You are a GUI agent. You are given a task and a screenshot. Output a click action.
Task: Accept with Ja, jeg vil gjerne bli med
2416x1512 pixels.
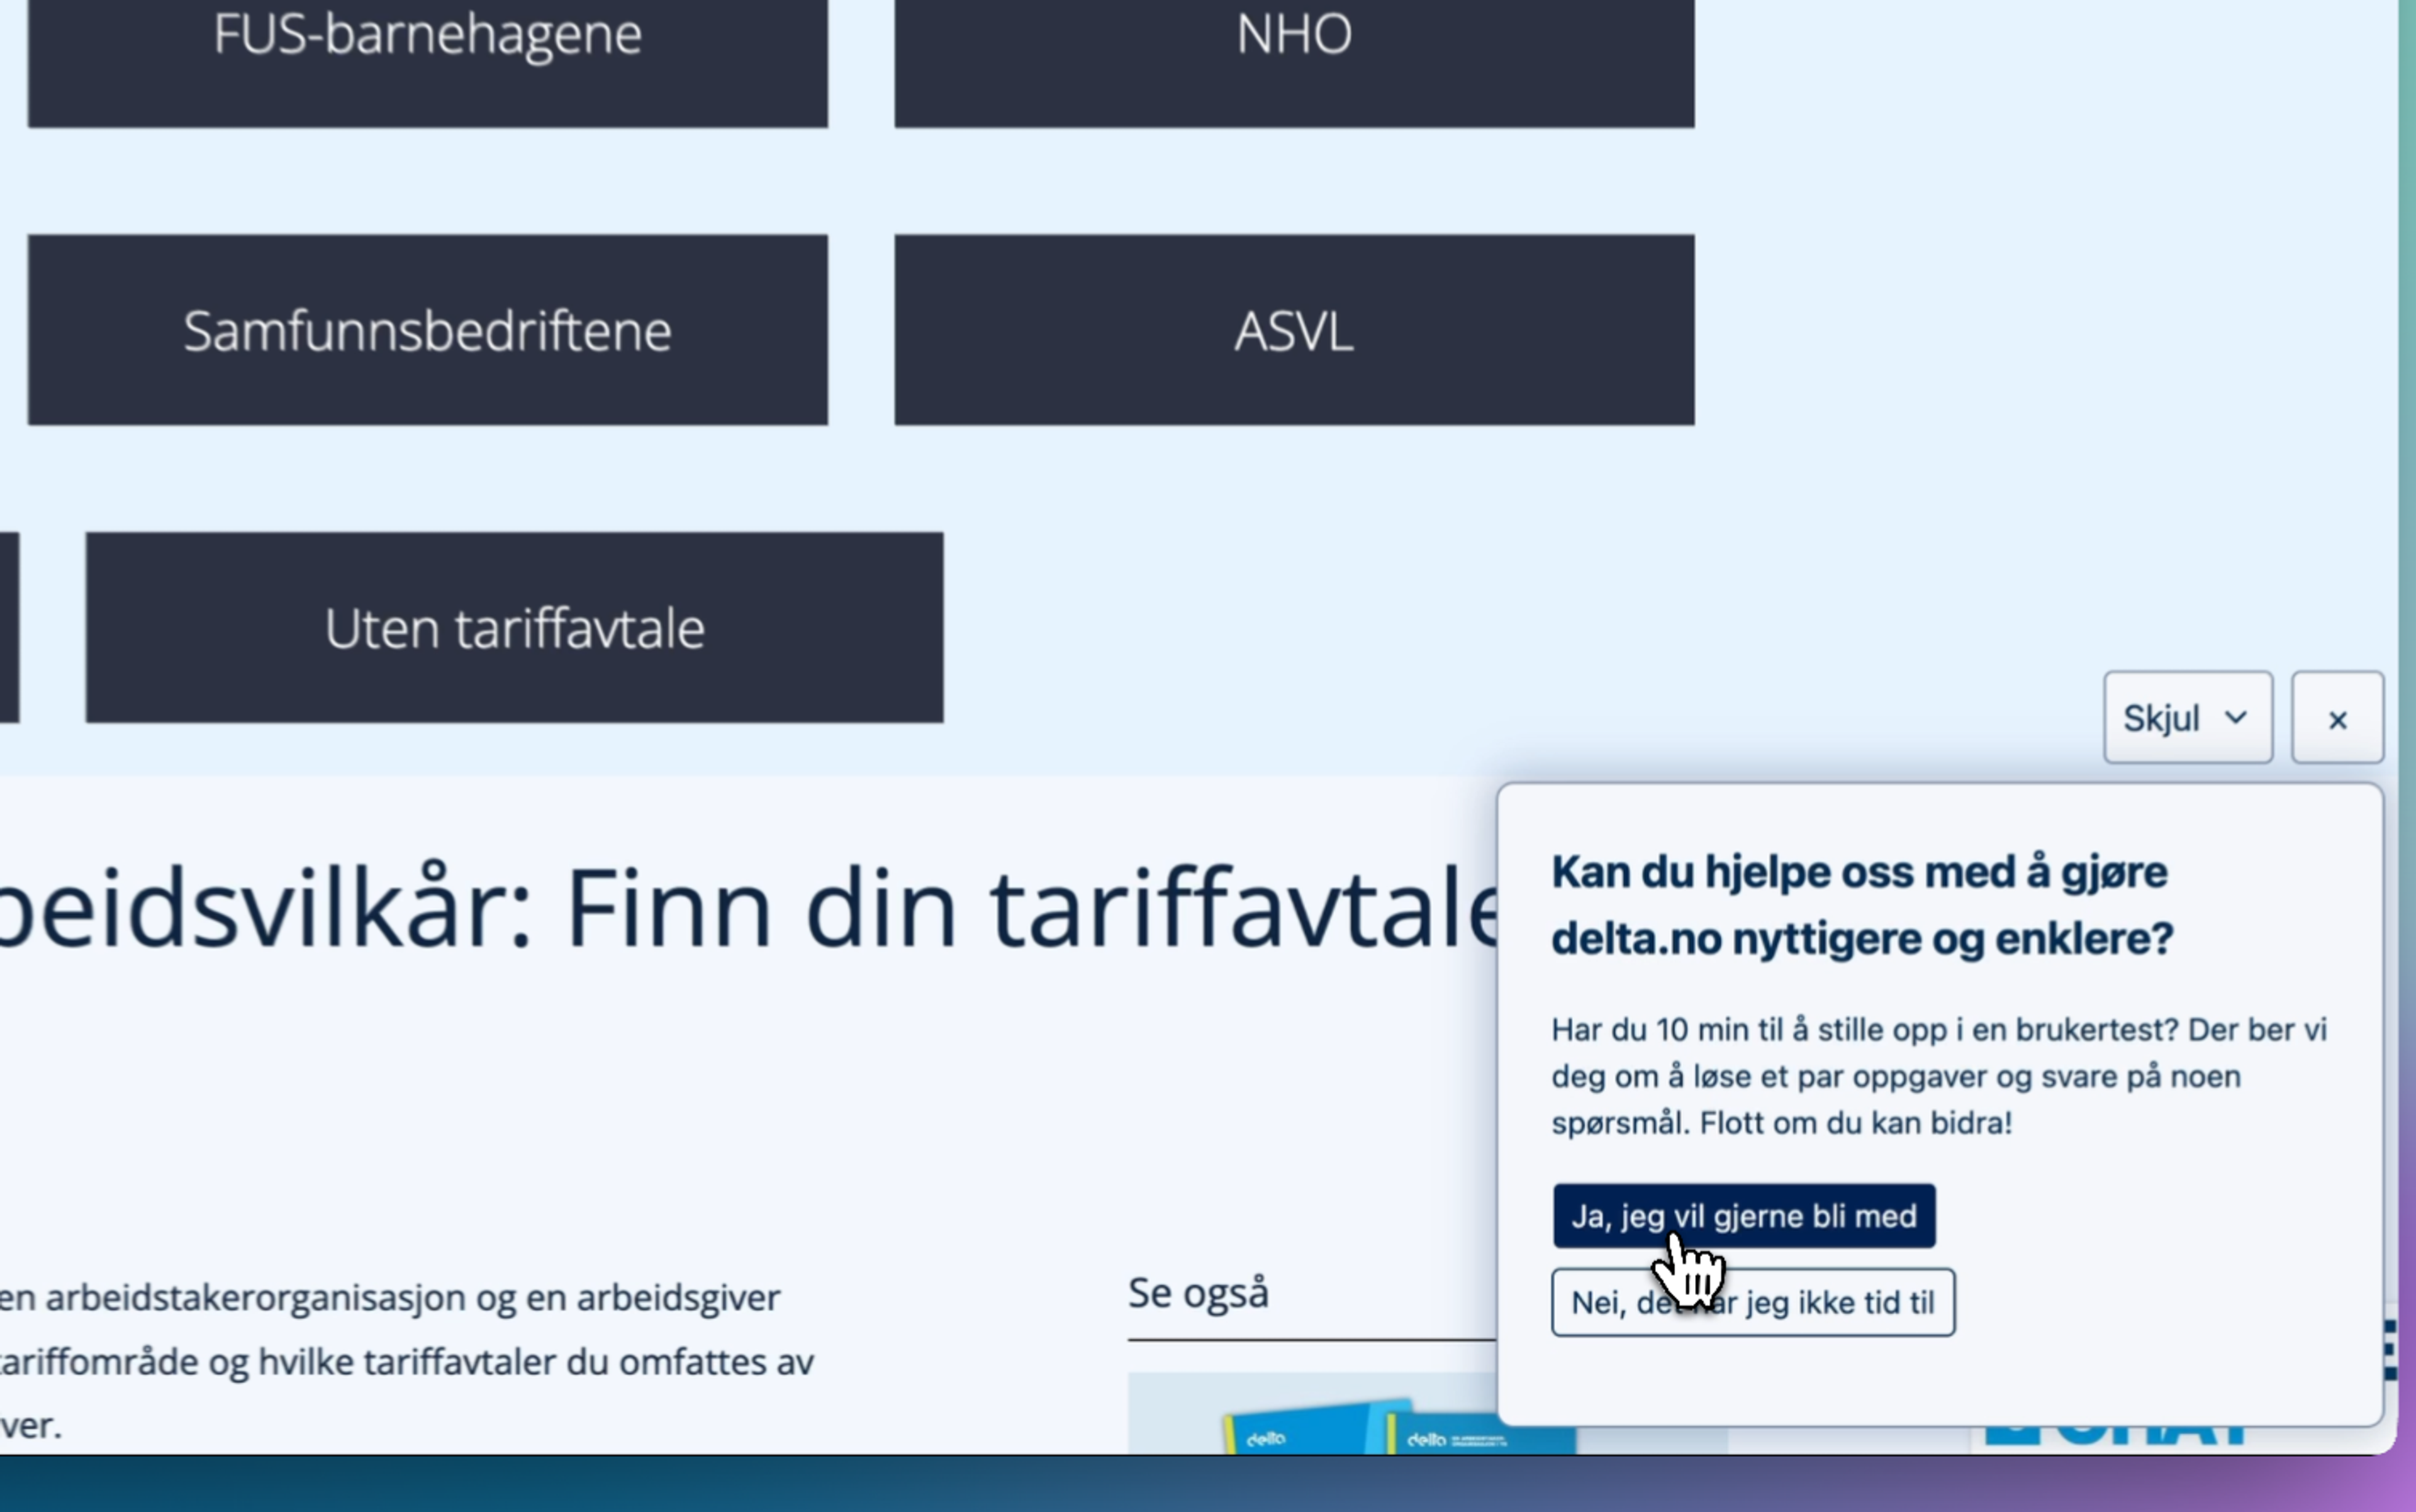[1743, 1215]
